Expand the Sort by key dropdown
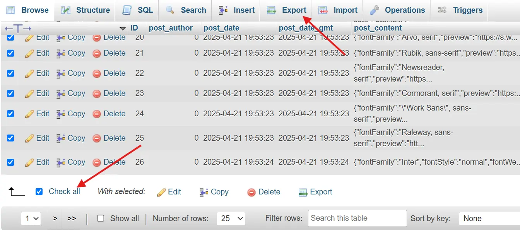 tap(489, 218)
